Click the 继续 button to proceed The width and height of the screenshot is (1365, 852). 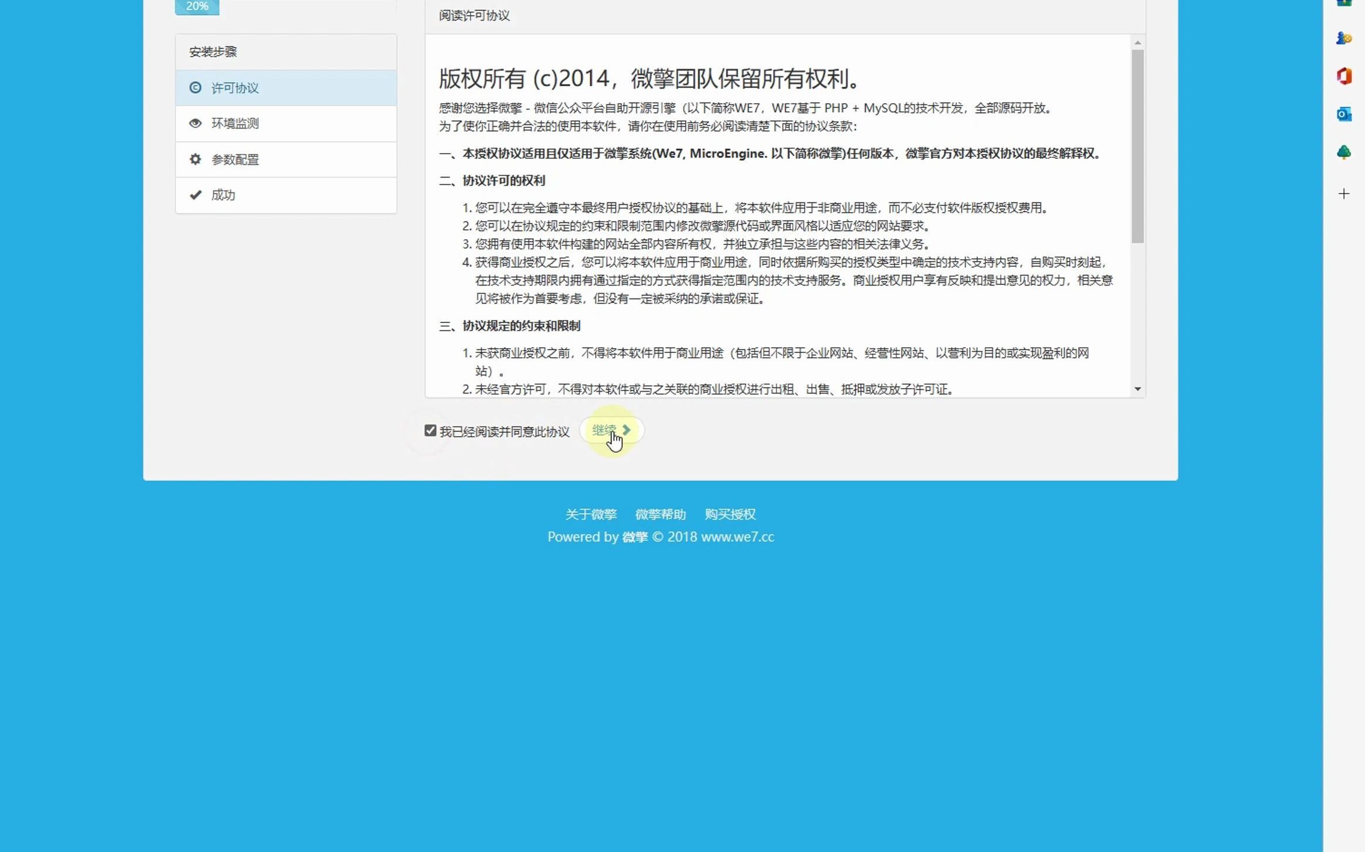[611, 430]
